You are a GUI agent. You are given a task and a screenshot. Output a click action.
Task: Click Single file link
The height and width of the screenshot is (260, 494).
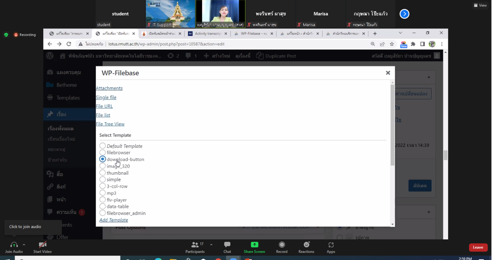[106, 97]
